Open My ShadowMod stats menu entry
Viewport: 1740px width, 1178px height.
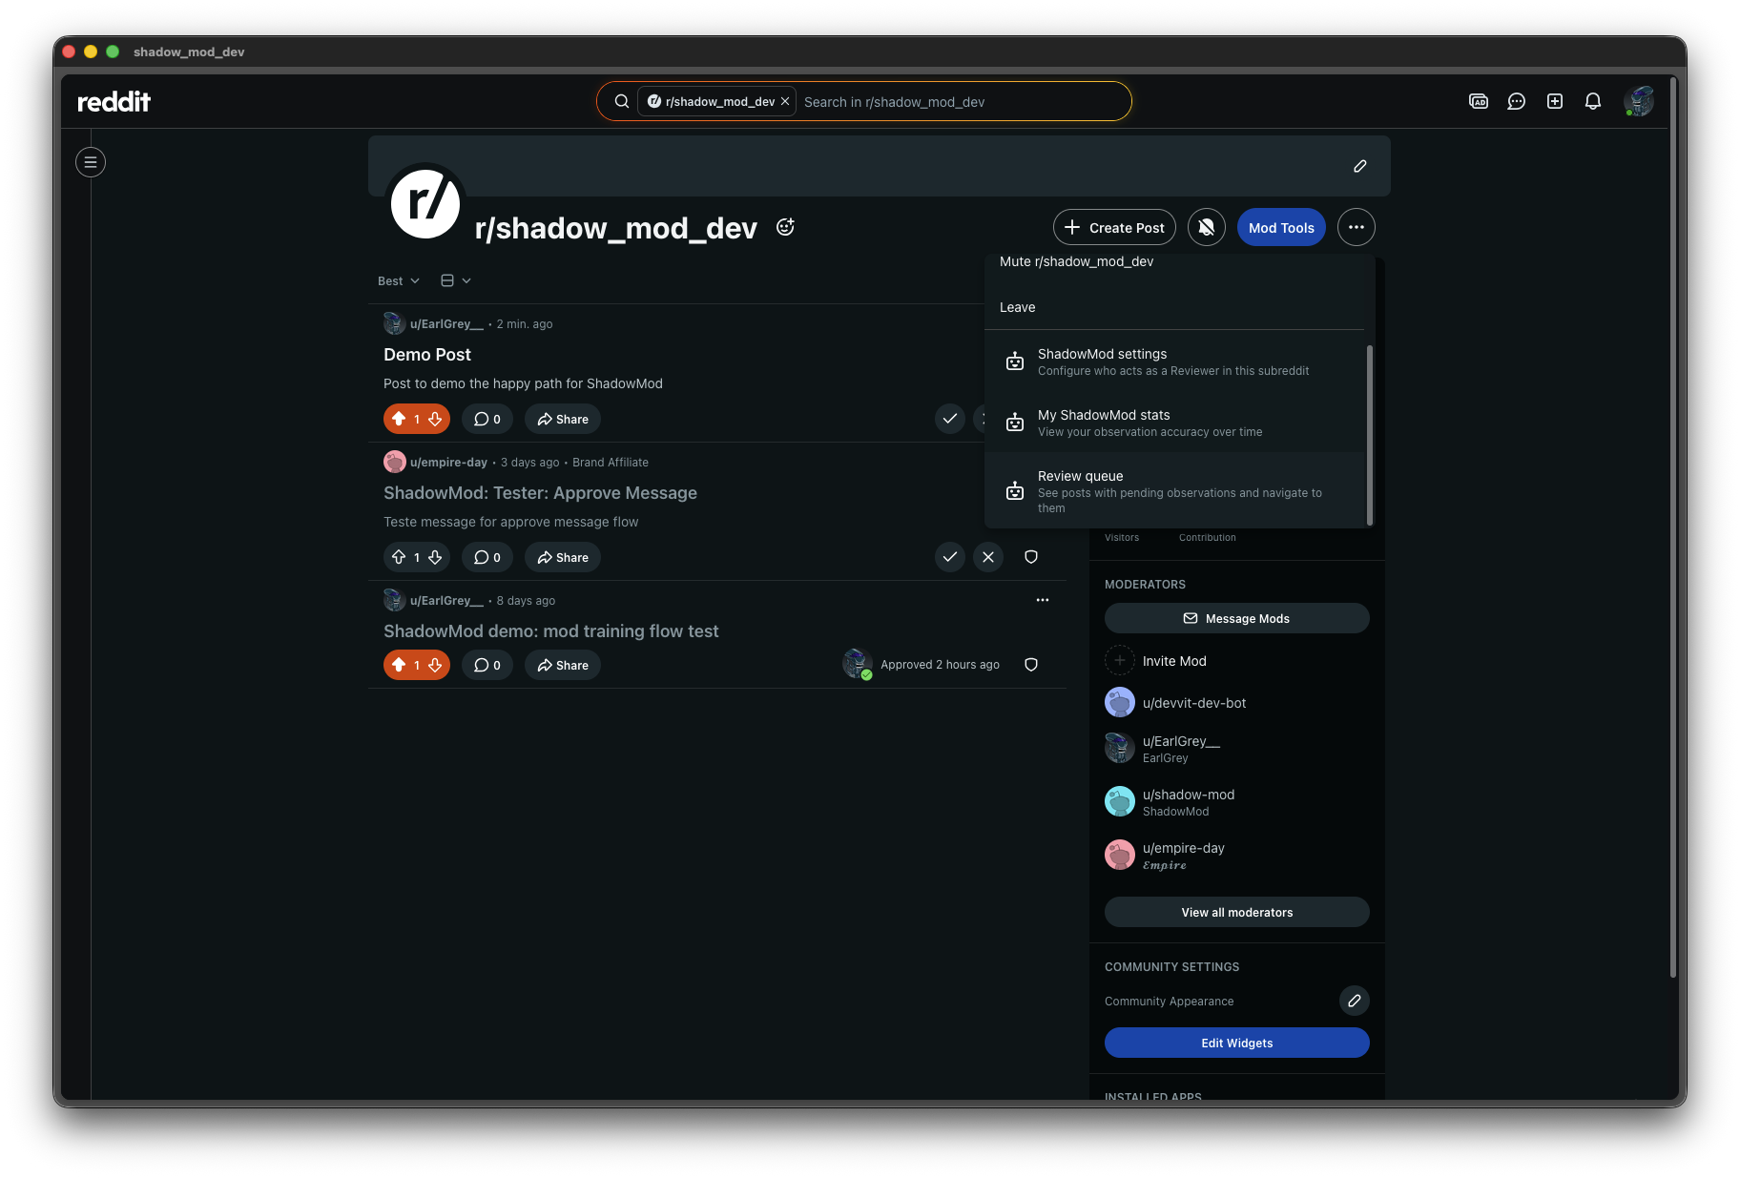(x=1174, y=423)
